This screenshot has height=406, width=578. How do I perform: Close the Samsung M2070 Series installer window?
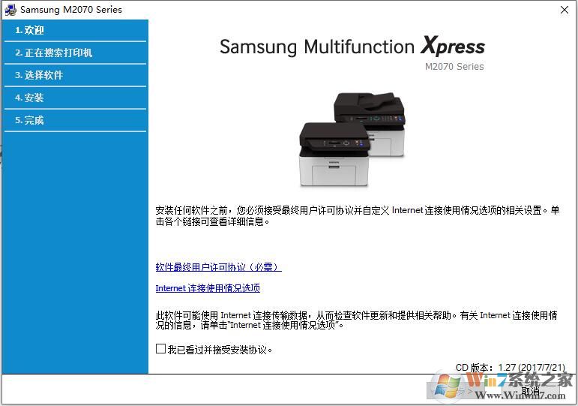(565, 10)
